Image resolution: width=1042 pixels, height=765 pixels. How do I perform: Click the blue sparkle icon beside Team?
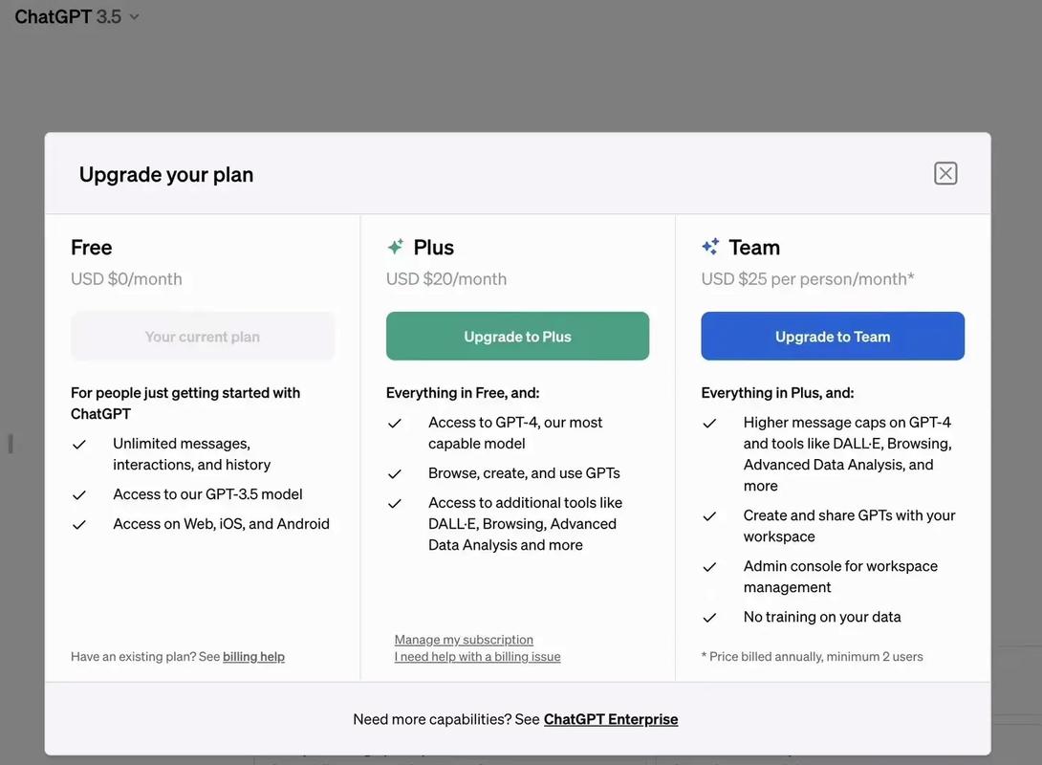point(710,247)
